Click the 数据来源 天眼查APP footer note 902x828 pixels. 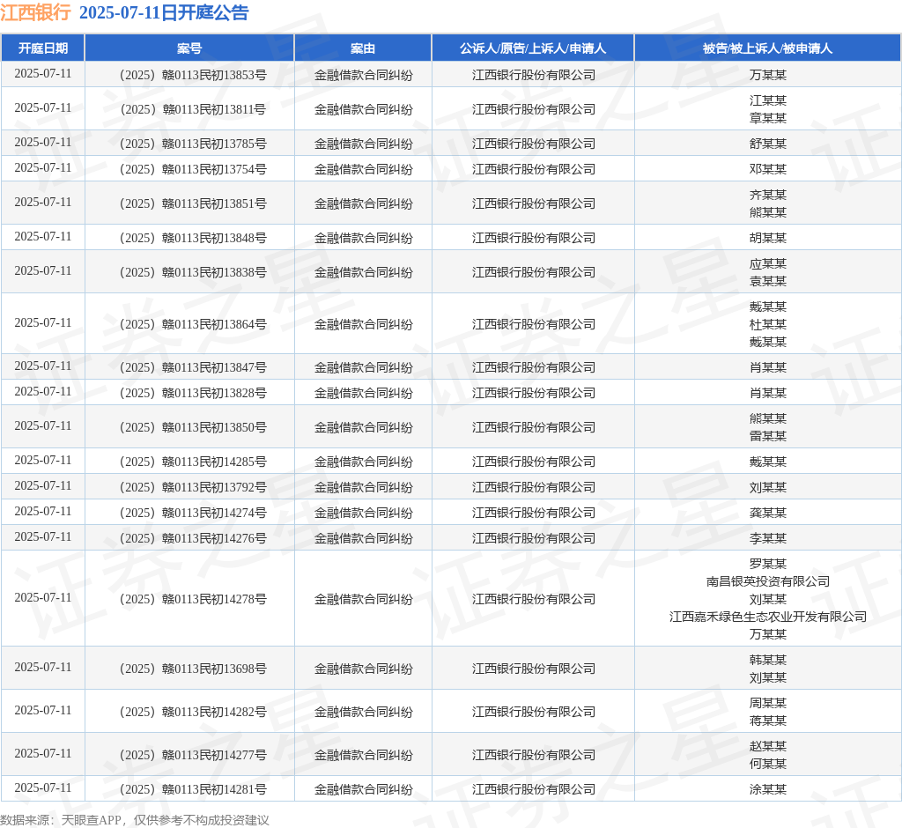click(135, 820)
